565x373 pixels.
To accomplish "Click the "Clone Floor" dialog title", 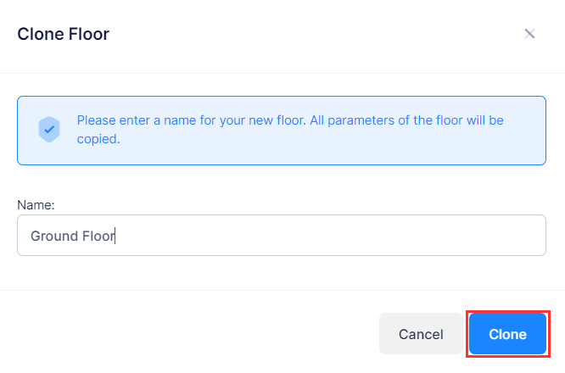I will 63,35.
